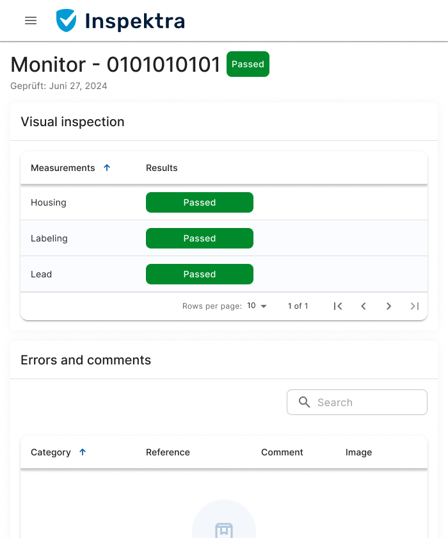Toggle sort arrow beside Measurements header

(x=107, y=168)
